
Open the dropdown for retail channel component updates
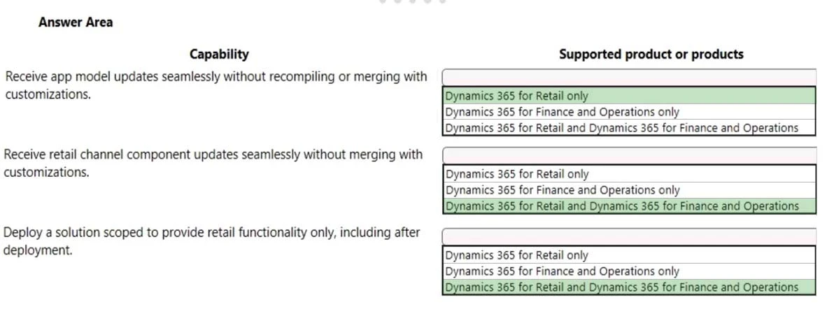tap(629, 155)
